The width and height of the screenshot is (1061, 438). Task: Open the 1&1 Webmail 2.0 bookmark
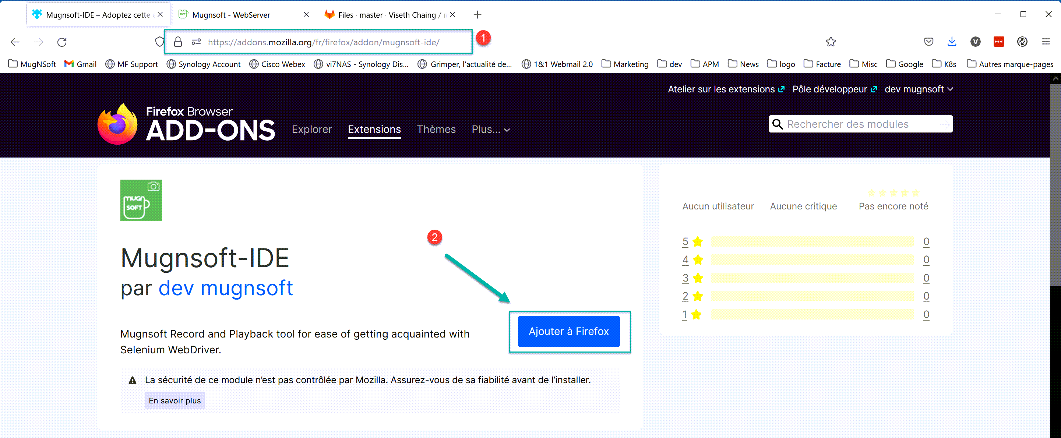click(x=557, y=64)
